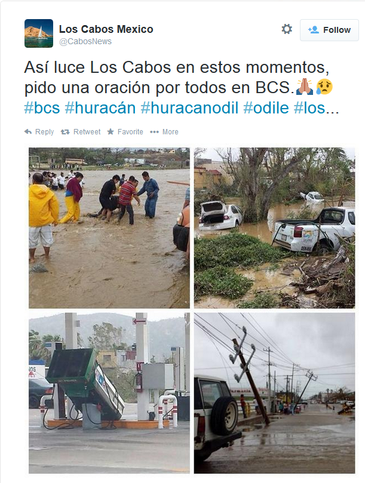Open the gear settings icon
Image resolution: width=365 pixels, height=483 pixels.
287,29
